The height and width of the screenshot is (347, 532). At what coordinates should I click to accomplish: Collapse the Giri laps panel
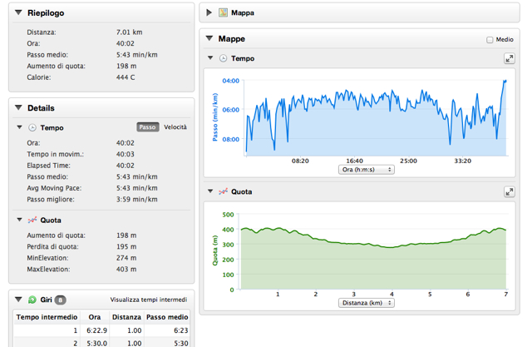18,300
